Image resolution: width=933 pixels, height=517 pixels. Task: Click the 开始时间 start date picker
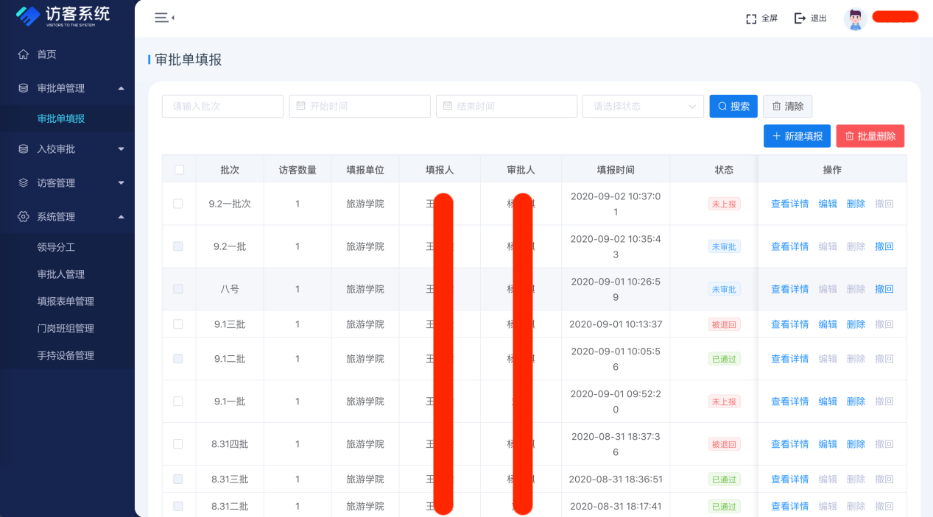pos(359,106)
